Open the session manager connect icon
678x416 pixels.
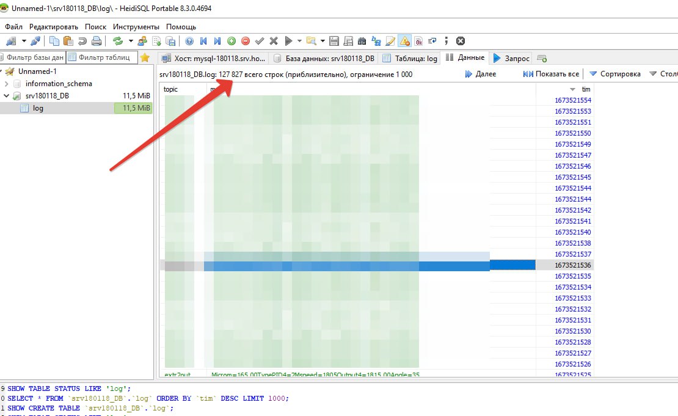[11, 41]
